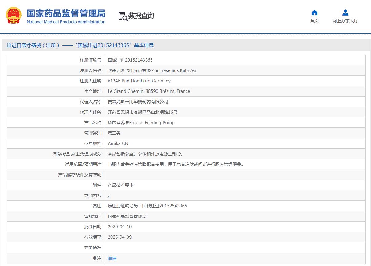This screenshot has width=371, height=266.
Task: Click the 产品名称 label
Action: click(x=93, y=123)
